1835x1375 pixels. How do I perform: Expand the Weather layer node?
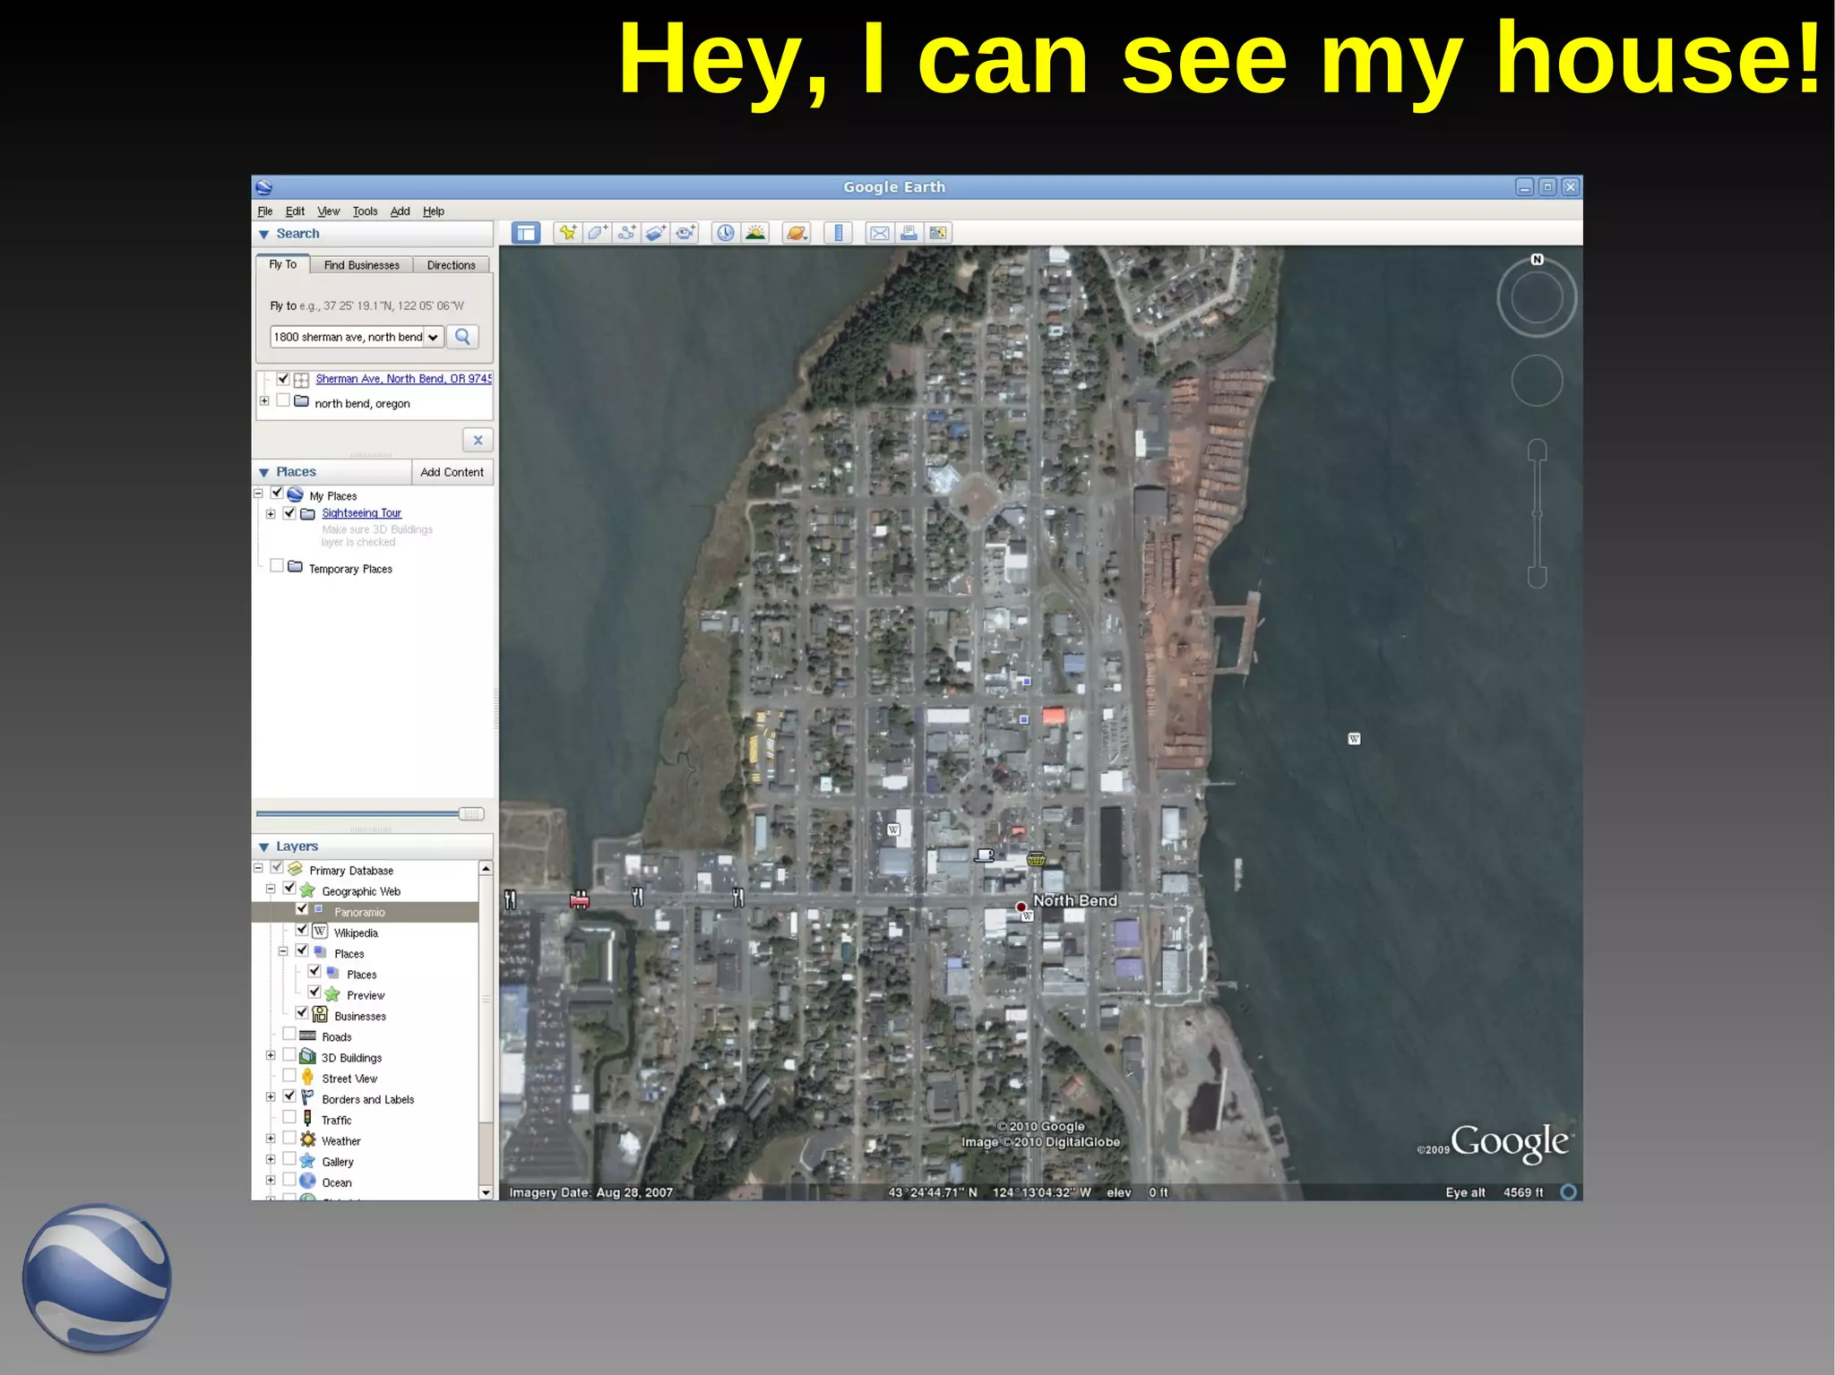coord(271,1139)
